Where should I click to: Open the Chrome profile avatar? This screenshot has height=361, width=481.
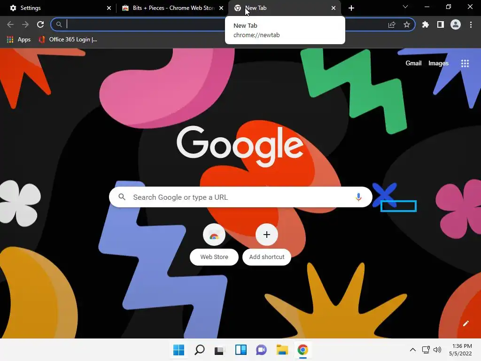point(456,24)
